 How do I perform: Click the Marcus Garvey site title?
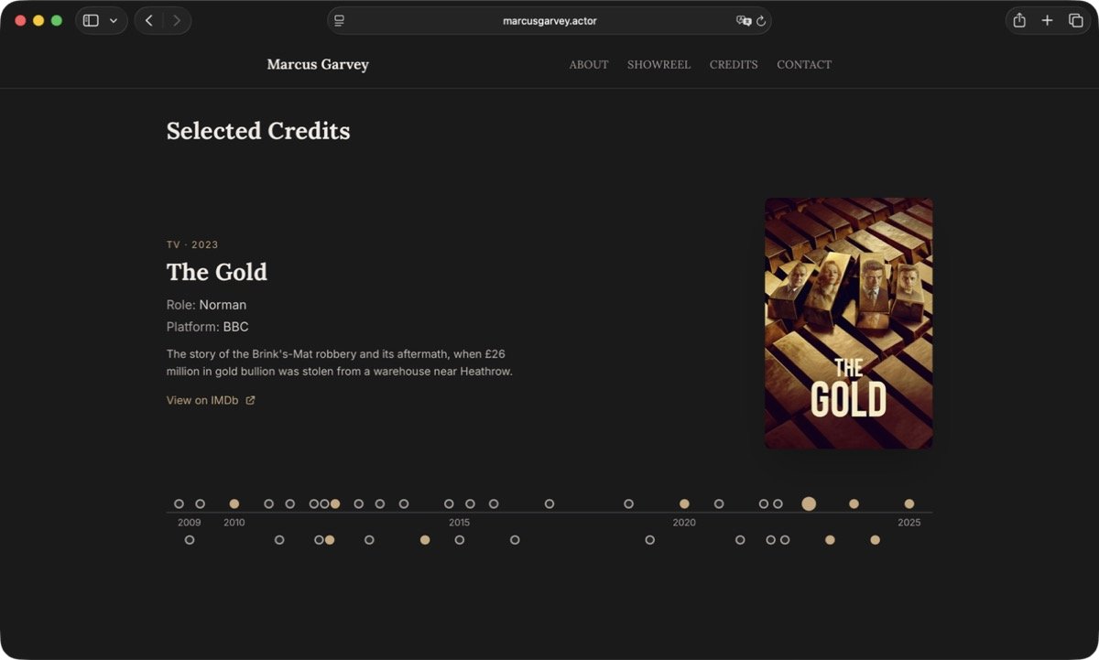coord(317,64)
